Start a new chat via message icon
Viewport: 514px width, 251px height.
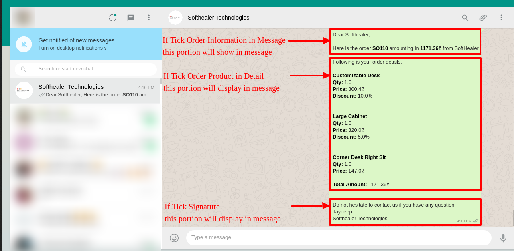click(131, 18)
